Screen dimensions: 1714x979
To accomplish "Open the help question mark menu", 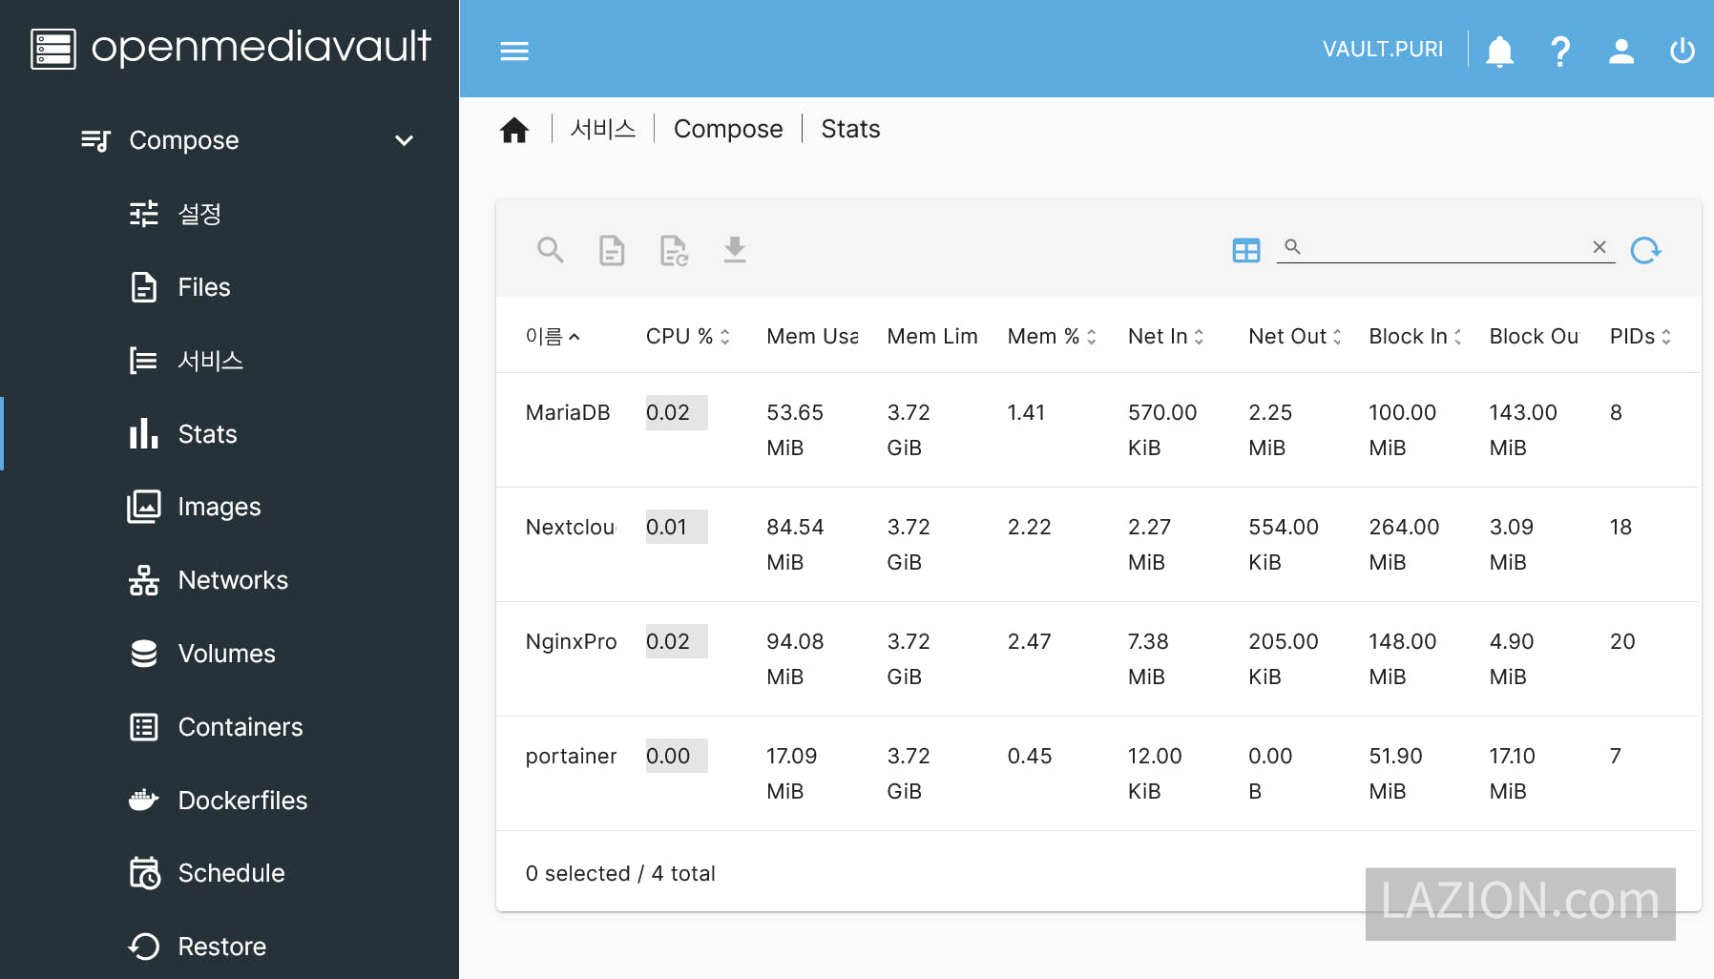I will point(1560,51).
